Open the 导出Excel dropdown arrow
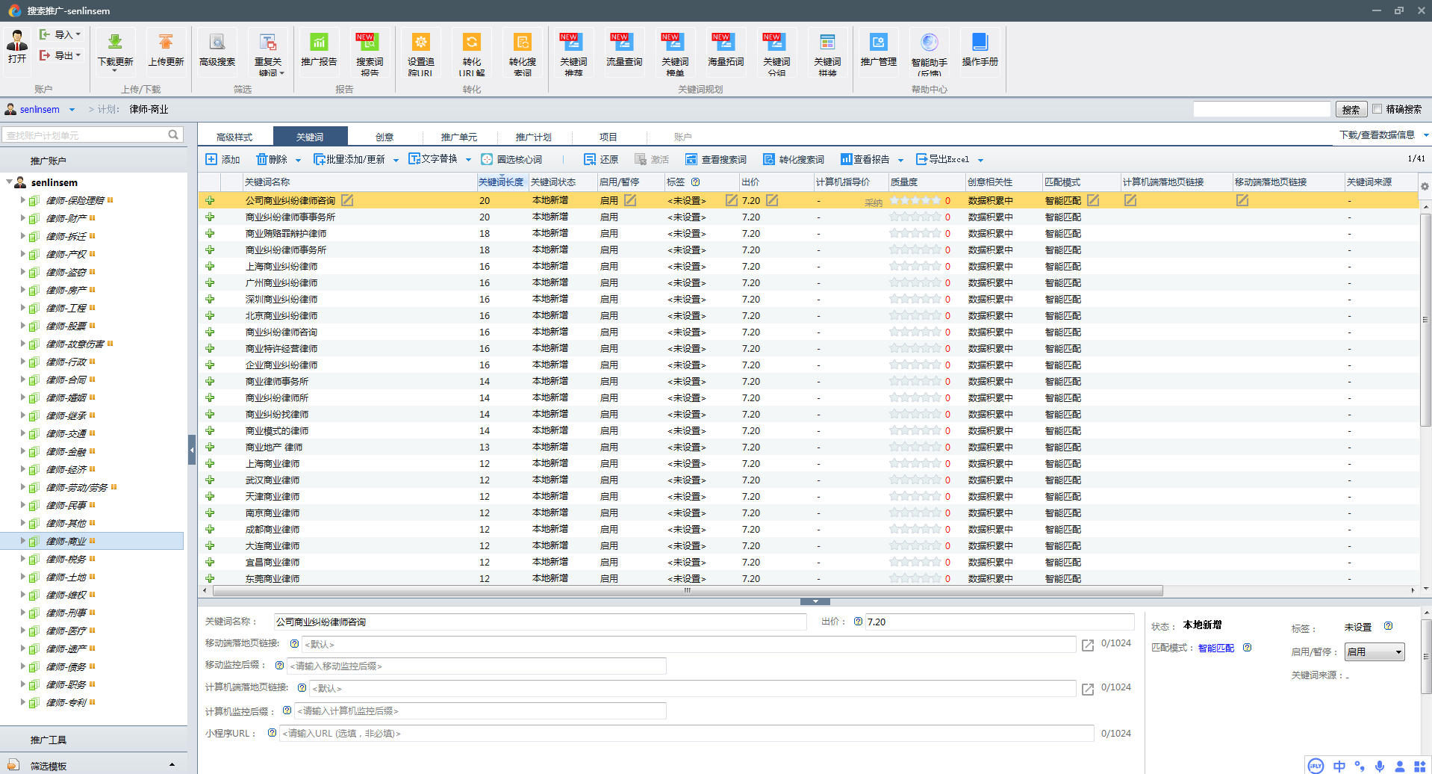The width and height of the screenshot is (1432, 774). tap(980, 160)
